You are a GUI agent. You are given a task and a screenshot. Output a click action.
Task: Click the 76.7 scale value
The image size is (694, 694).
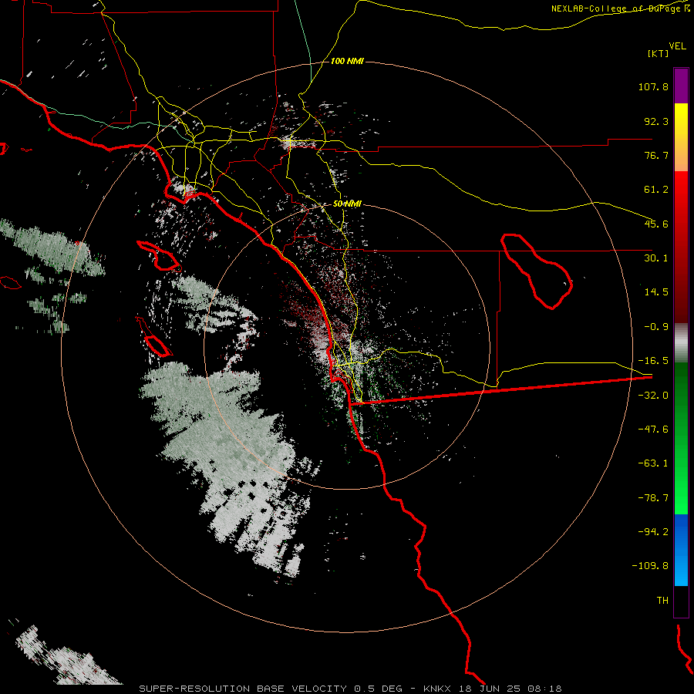pyautogui.click(x=656, y=155)
